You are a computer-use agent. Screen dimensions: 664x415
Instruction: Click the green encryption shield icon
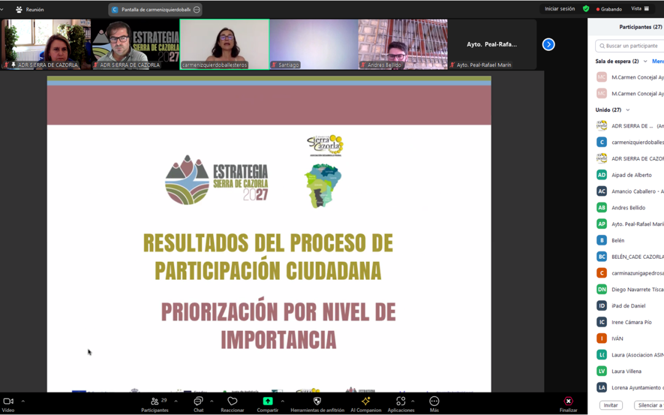coord(586,9)
